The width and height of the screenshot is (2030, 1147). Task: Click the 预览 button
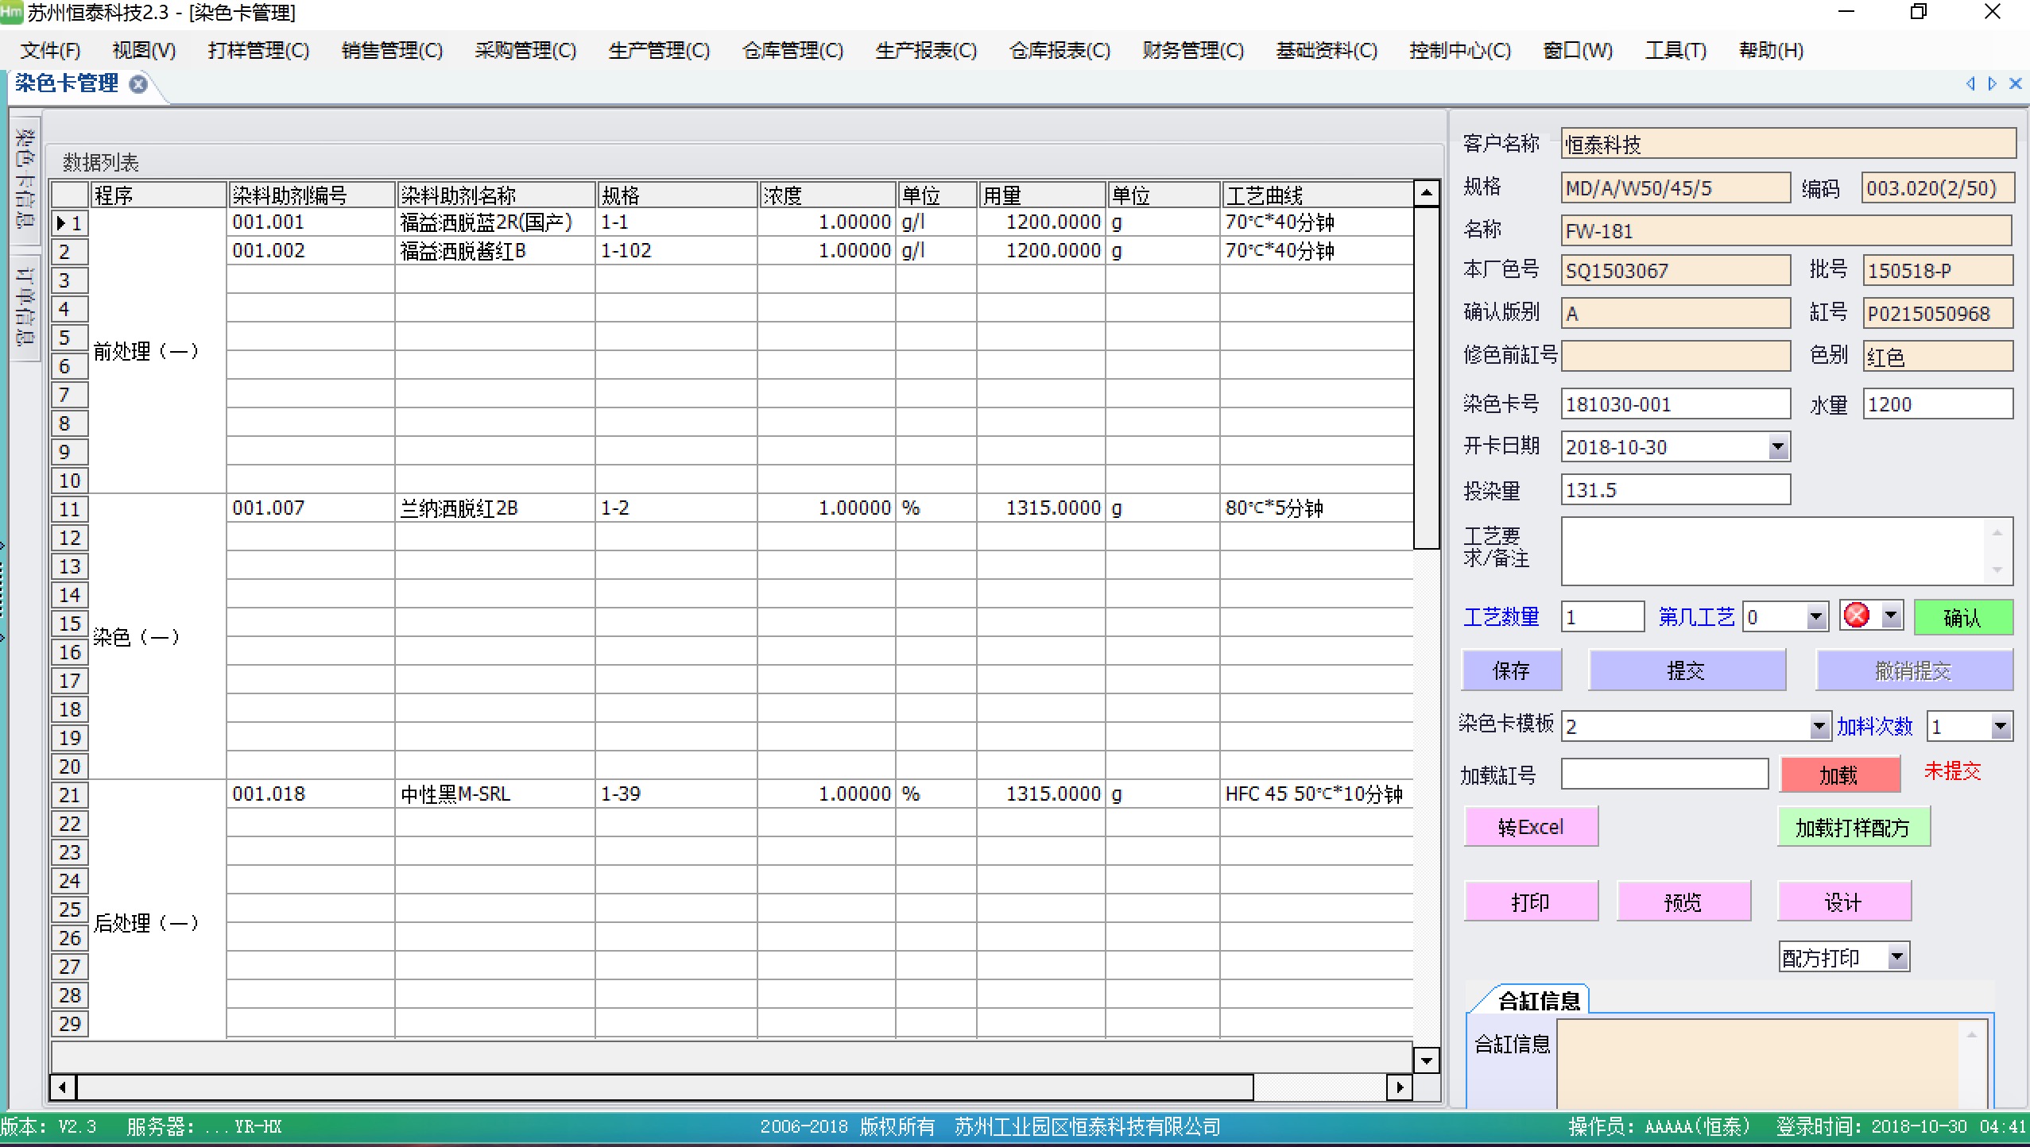tap(1683, 902)
